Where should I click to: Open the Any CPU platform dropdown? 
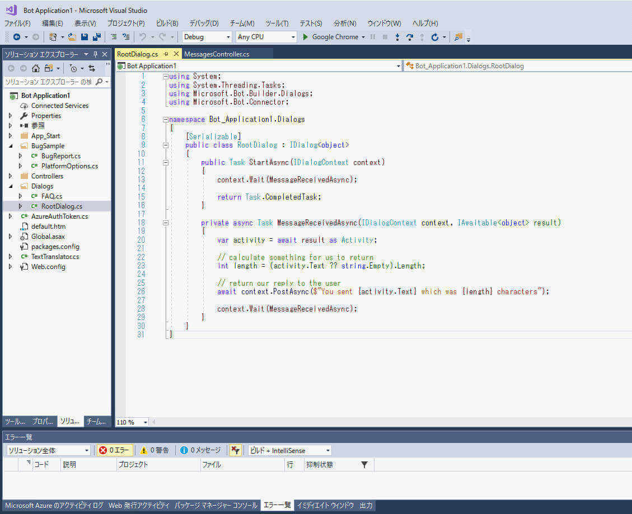coord(266,37)
